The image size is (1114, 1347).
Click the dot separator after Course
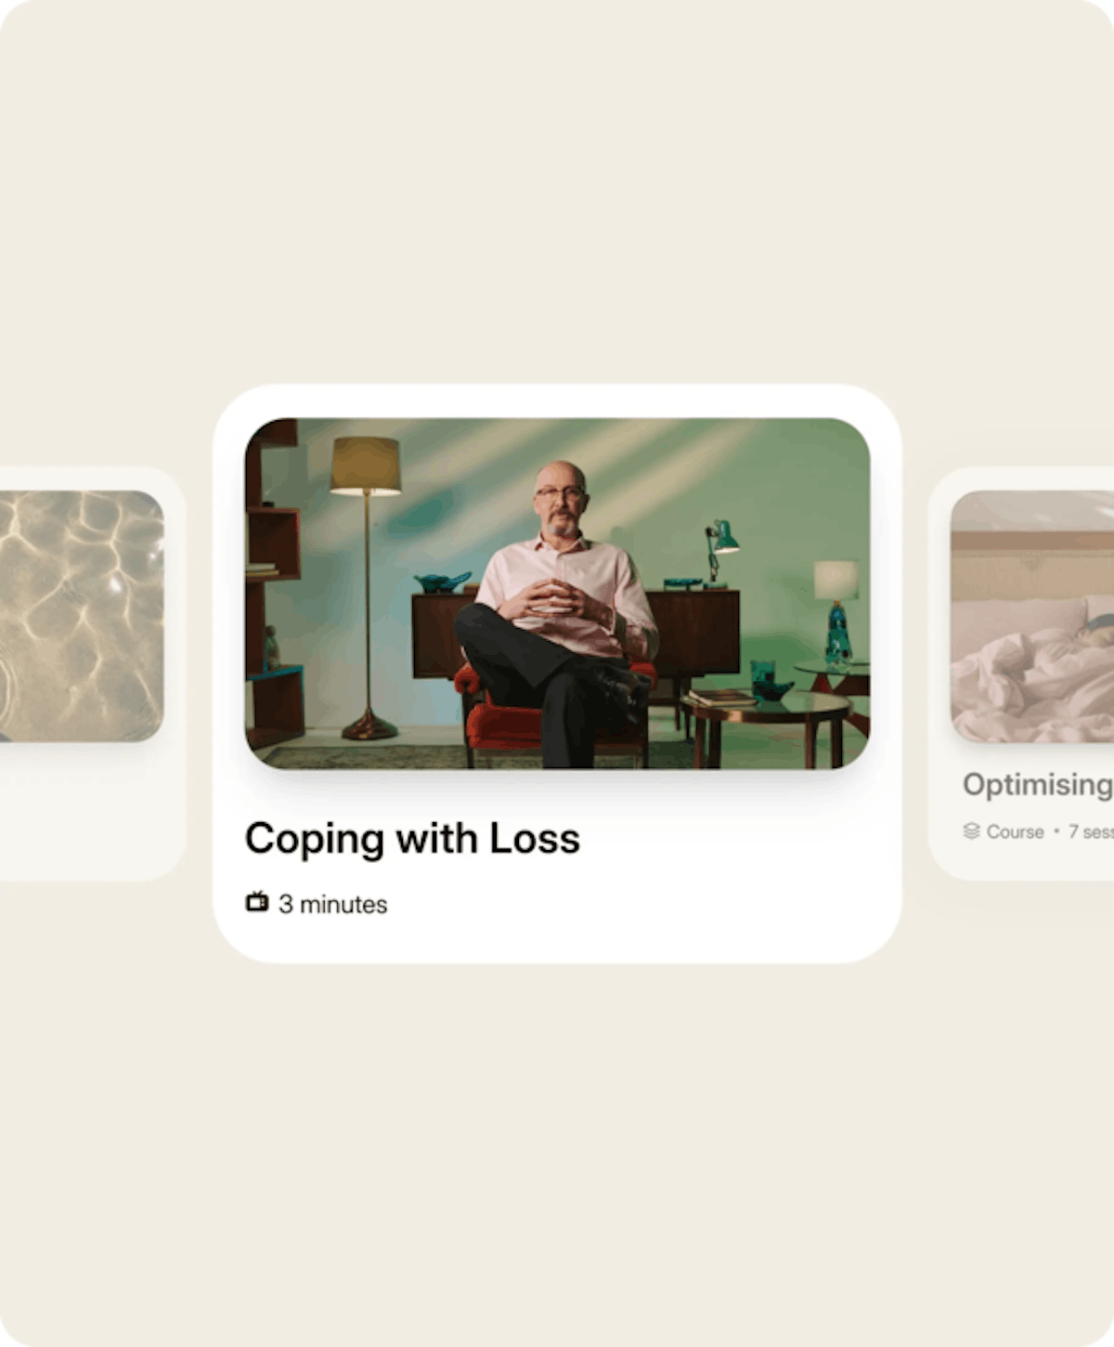[x=1056, y=831]
